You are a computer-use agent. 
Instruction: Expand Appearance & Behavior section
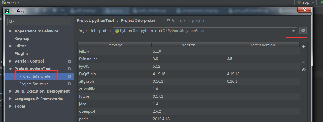(11, 31)
